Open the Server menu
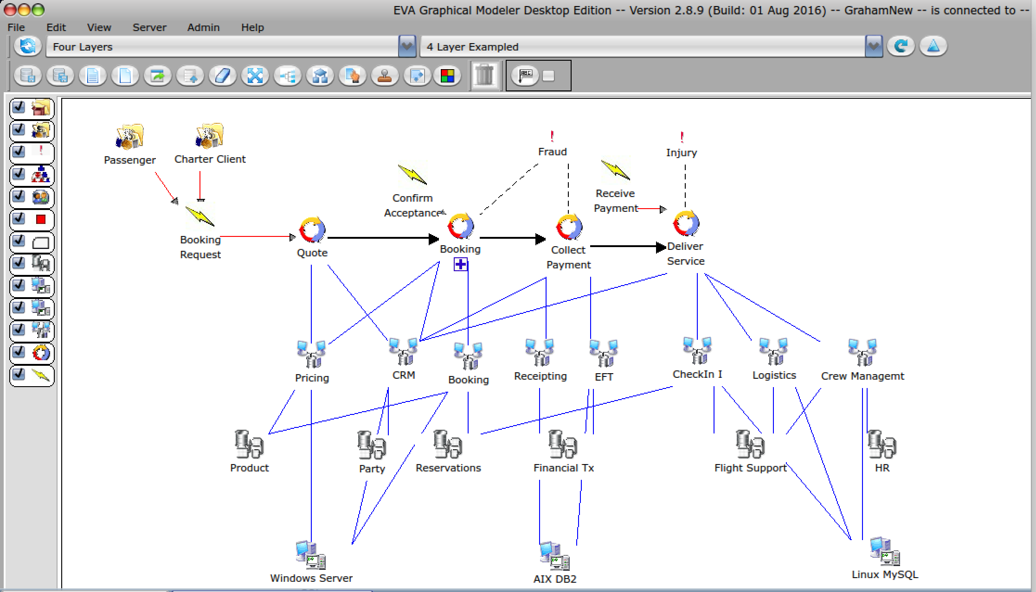This screenshot has width=1036, height=592. tap(149, 27)
